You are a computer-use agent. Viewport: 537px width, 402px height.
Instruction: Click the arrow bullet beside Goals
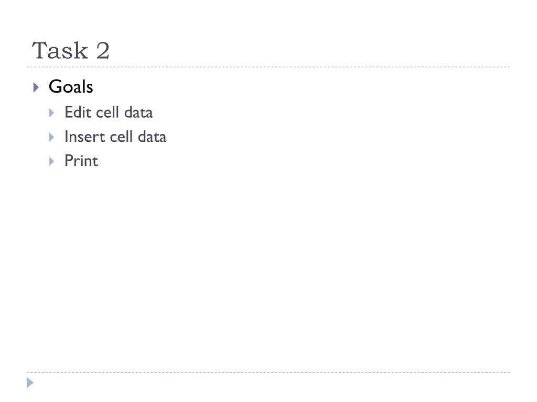(x=36, y=87)
